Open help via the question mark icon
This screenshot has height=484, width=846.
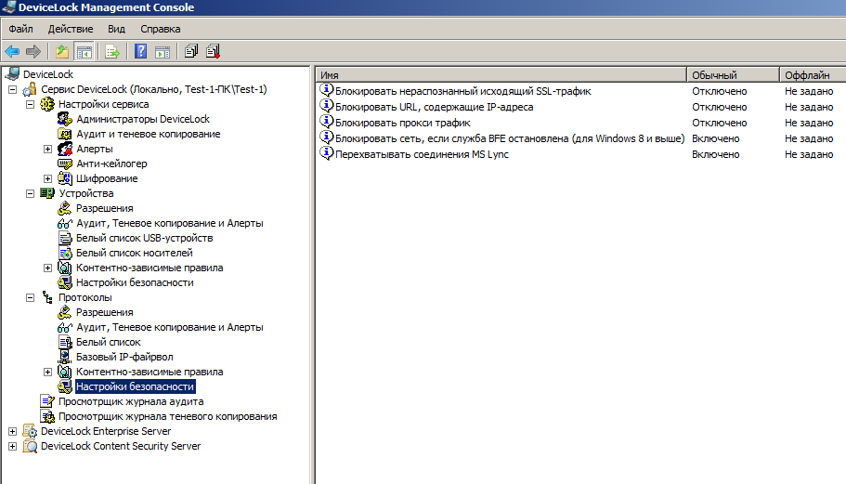pos(140,51)
